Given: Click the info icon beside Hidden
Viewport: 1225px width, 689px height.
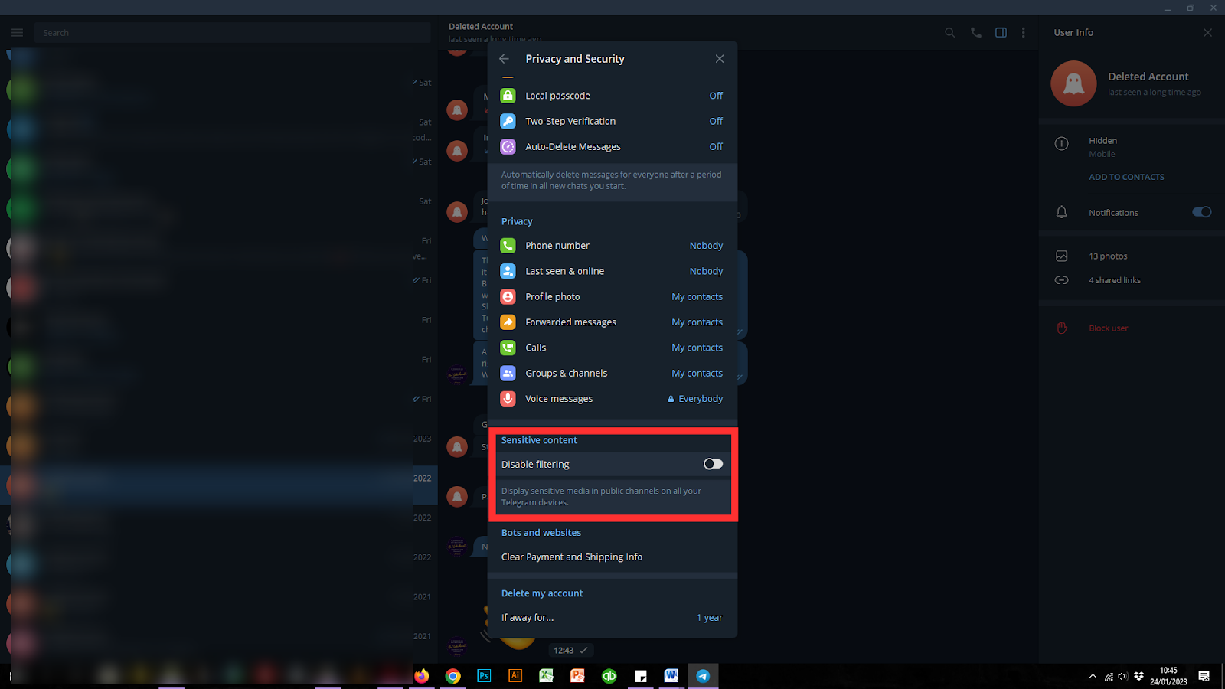Looking at the screenshot, I should pyautogui.click(x=1062, y=144).
